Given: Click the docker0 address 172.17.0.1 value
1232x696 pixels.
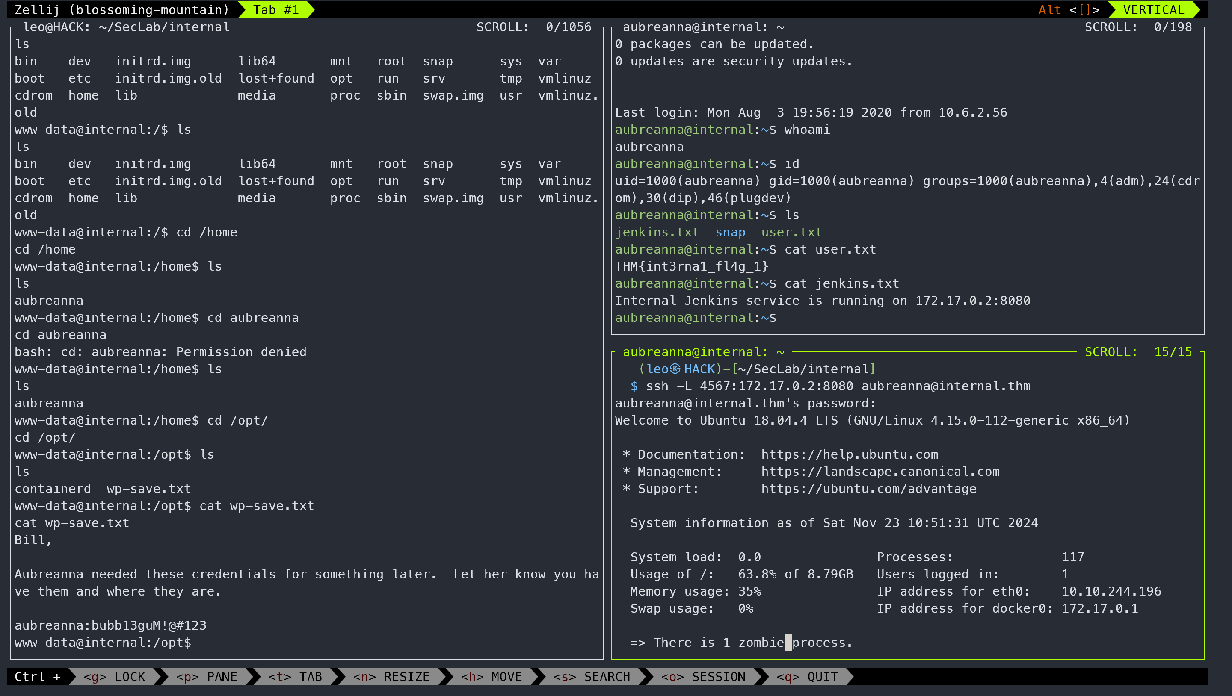Looking at the screenshot, I should click(1100, 608).
